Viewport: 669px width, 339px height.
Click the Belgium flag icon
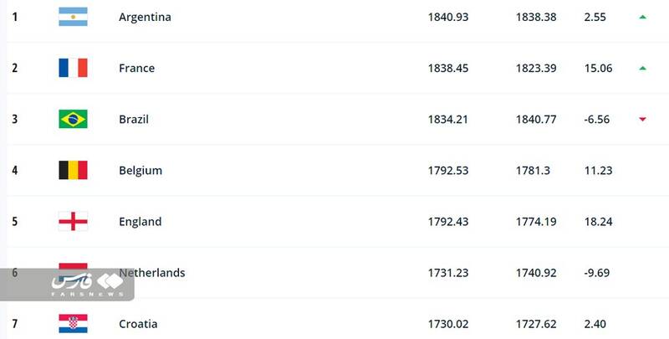(73, 170)
